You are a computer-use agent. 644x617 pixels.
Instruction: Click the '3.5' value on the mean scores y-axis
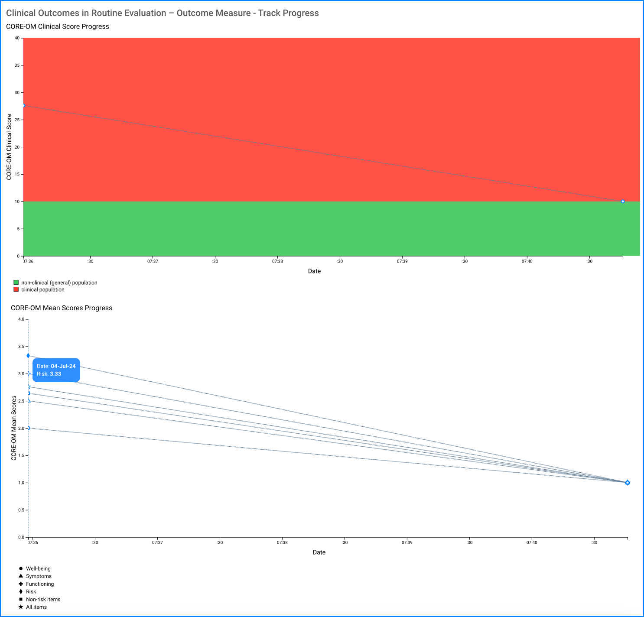[x=21, y=347]
